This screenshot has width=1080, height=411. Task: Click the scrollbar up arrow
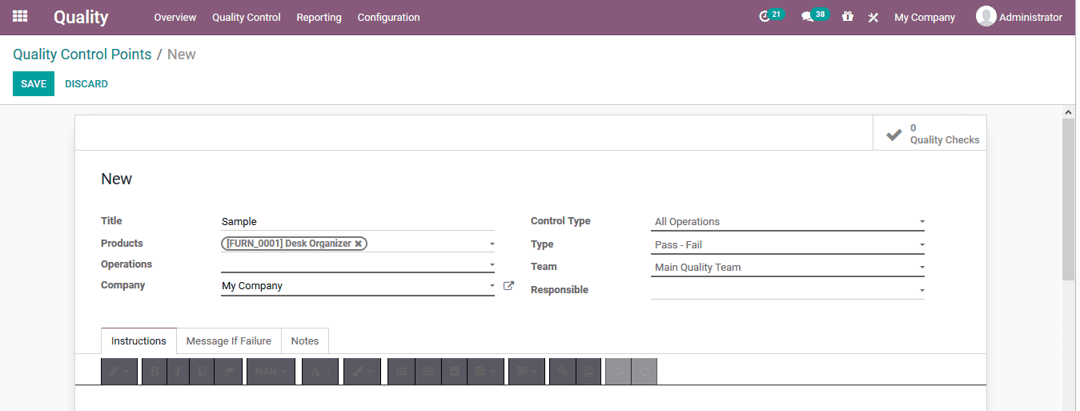(1069, 111)
